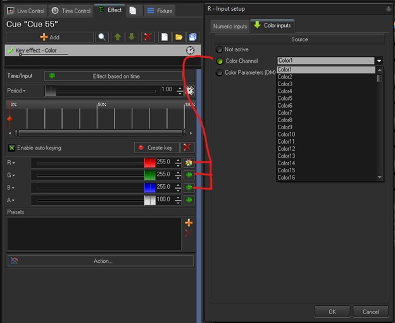Expand the R channel dropdown label
The image size is (395, 323).
pos(13,163)
